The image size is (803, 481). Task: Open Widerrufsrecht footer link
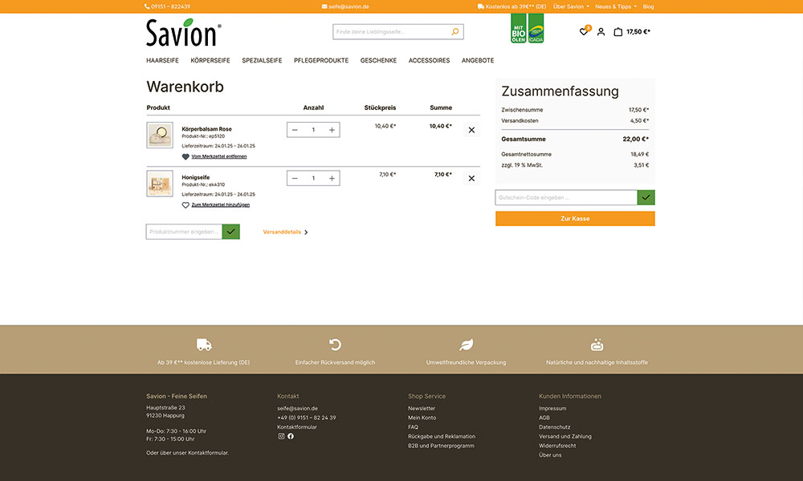pyautogui.click(x=557, y=446)
